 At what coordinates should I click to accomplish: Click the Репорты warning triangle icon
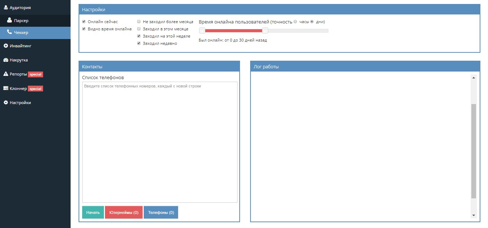(5, 74)
